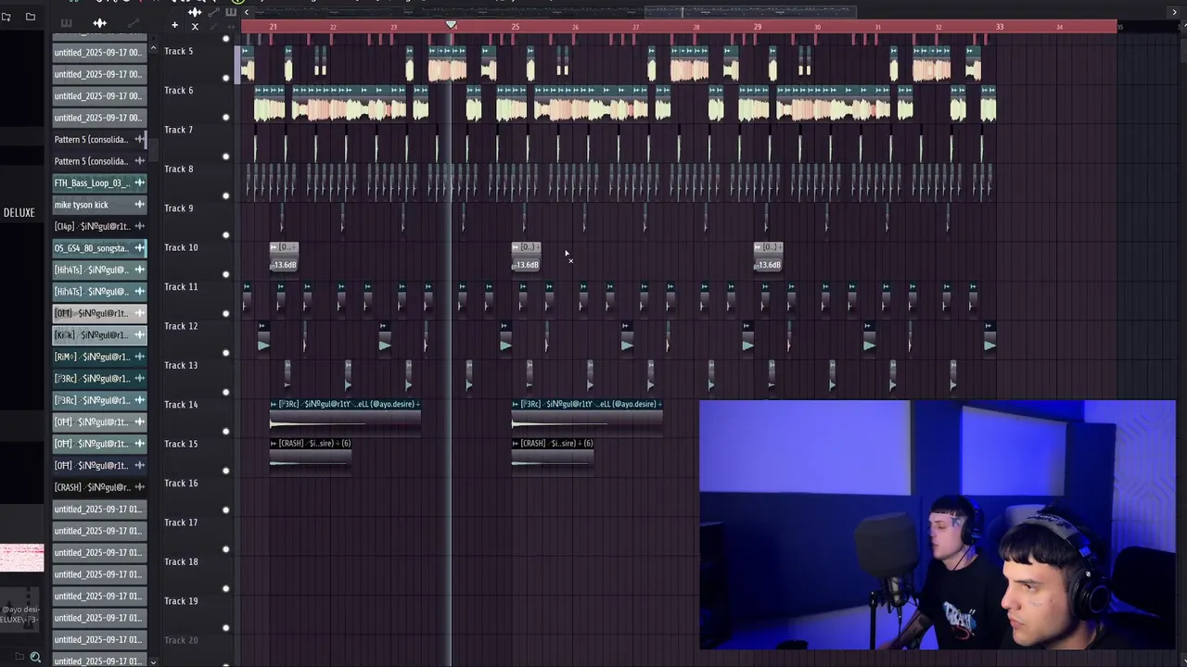Screen dimensions: 1187x667
Task: Select the Track 9 header label
Action: coord(178,208)
